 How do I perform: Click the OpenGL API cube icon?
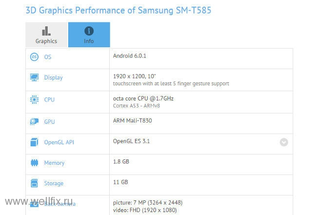tap(34, 142)
